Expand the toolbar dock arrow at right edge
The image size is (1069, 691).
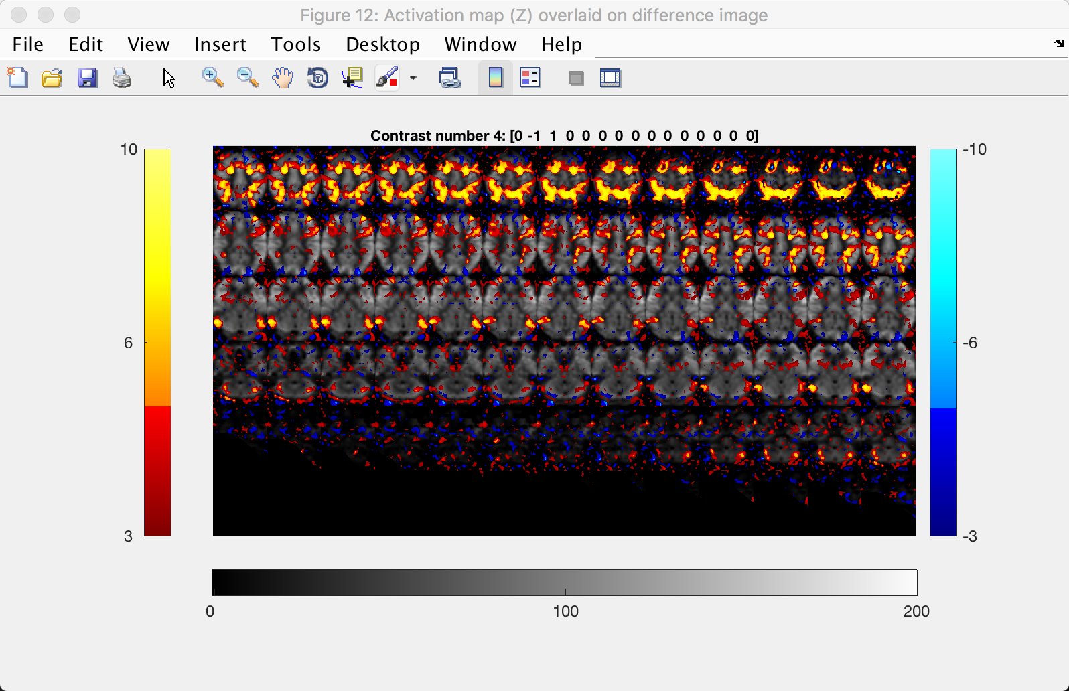(x=1058, y=44)
